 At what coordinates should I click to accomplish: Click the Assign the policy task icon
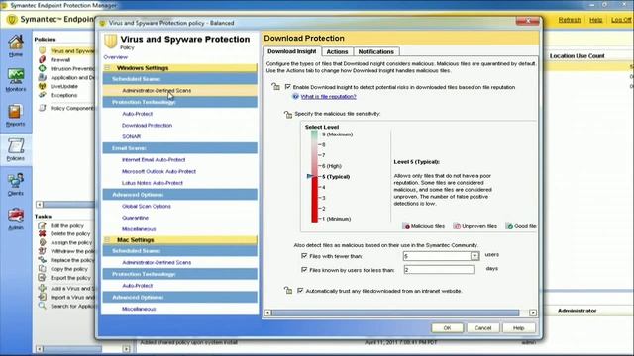tap(42, 242)
